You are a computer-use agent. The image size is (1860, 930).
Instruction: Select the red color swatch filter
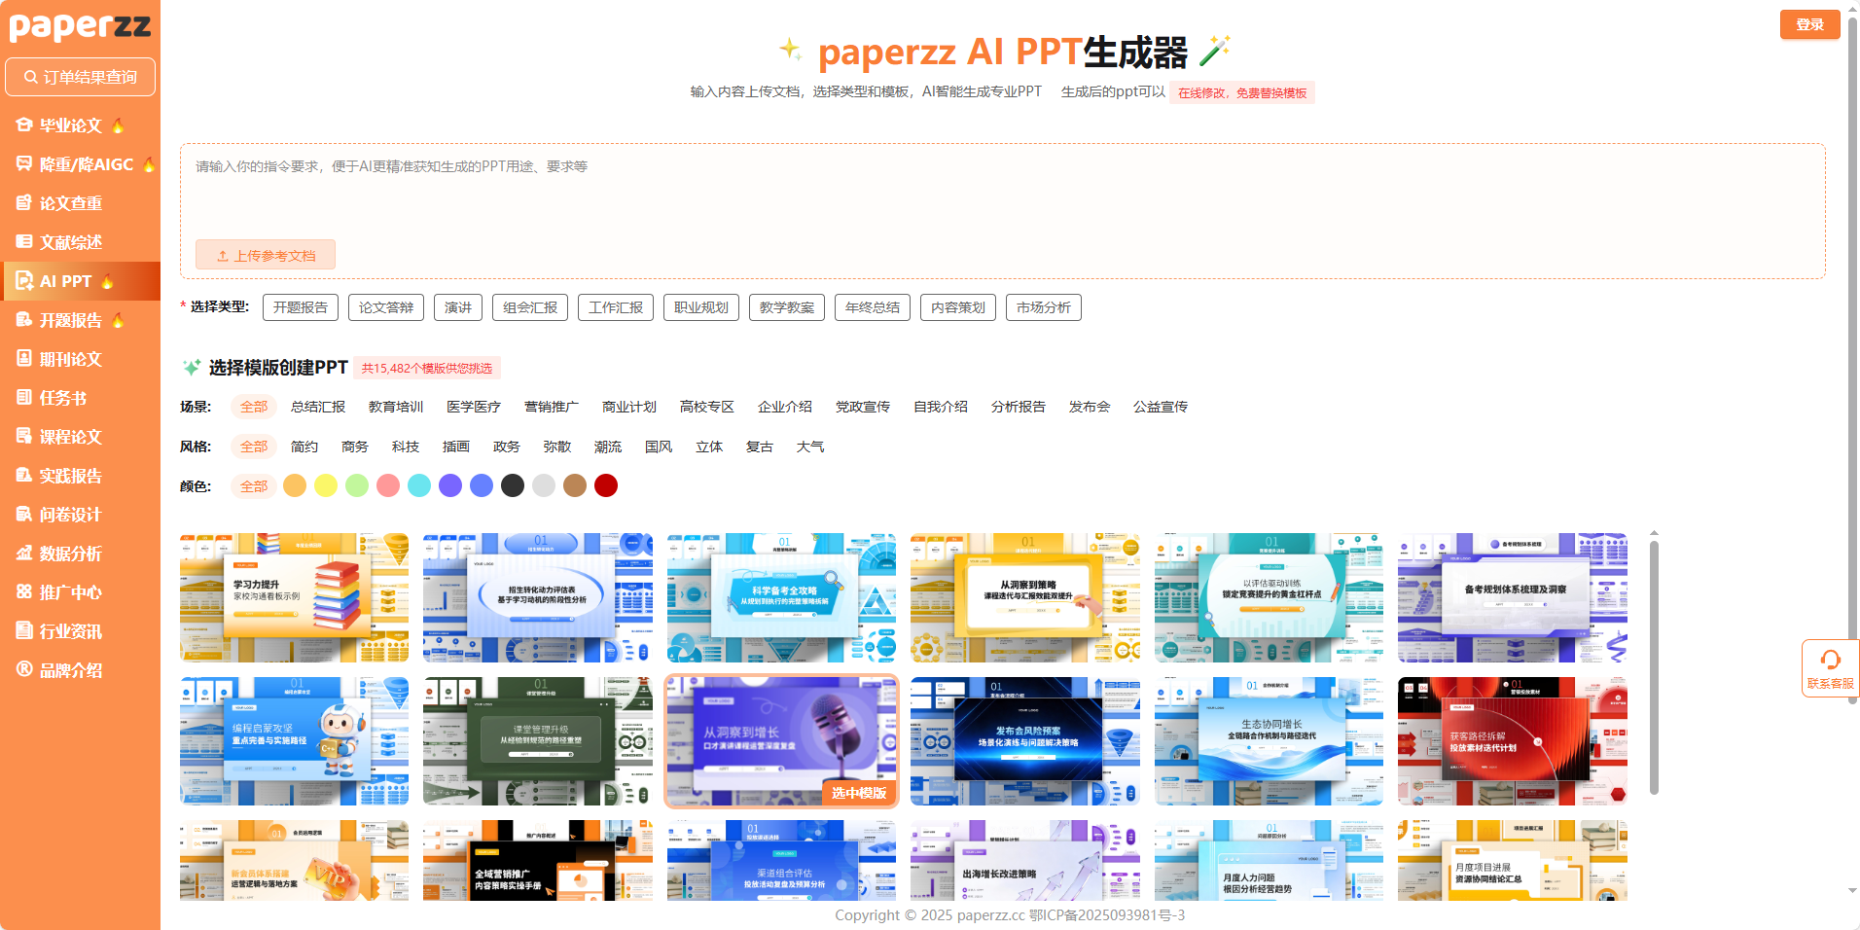point(606,485)
